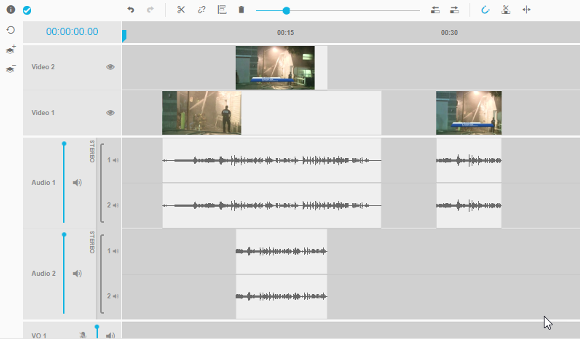Click the unlink clips chain icon
This screenshot has height=340, width=581.
tap(201, 10)
